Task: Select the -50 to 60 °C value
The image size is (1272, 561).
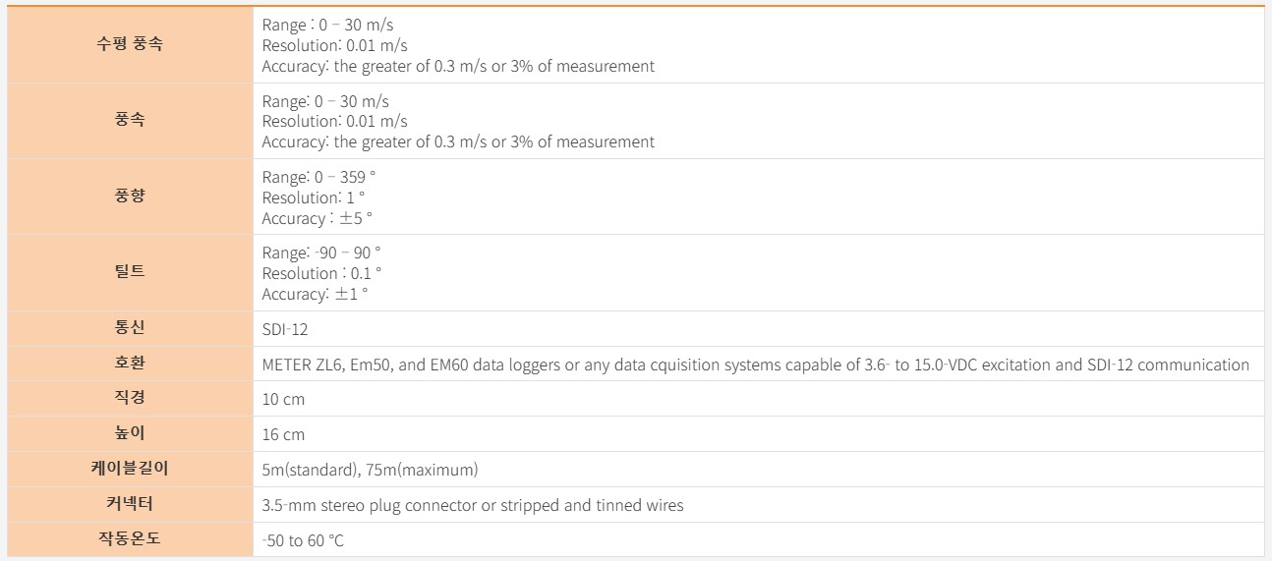Action: (x=303, y=540)
